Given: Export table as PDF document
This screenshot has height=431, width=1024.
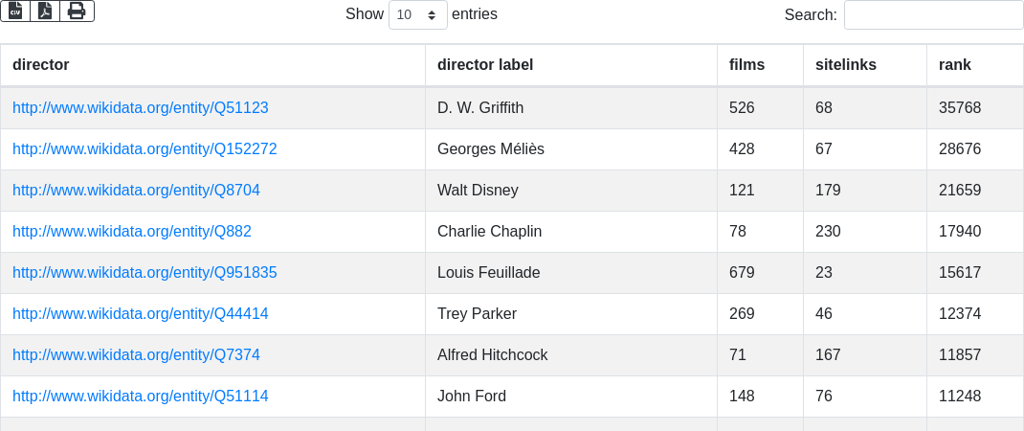Looking at the screenshot, I should point(45,11).
